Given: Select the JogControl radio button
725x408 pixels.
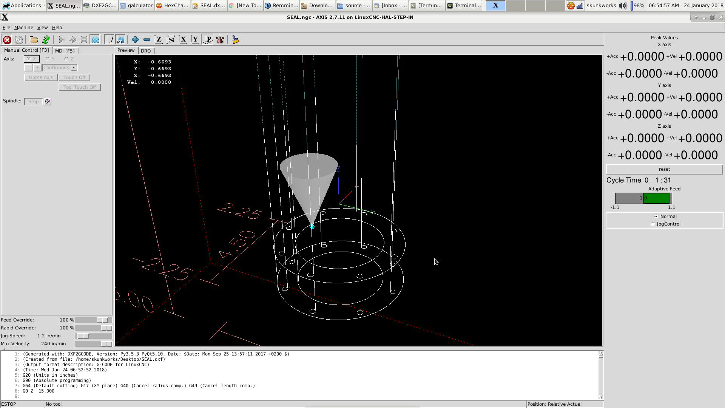Looking at the screenshot, I should pos(653,224).
